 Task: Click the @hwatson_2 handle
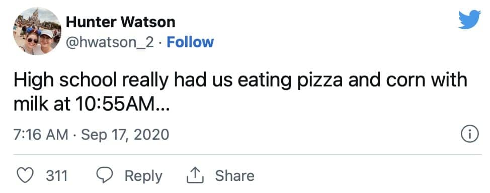point(110,43)
